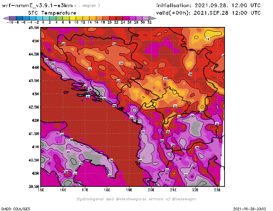273x211 pixels.
Task: Click the 19E longitude axis label
Action: [129, 190]
